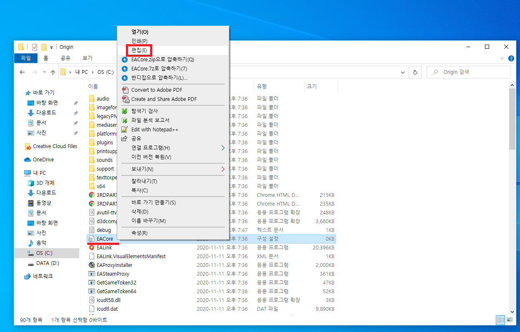This screenshot has width=520, height=332.
Task: Open the ribbon Help question mark icon
Action: coord(511,58)
